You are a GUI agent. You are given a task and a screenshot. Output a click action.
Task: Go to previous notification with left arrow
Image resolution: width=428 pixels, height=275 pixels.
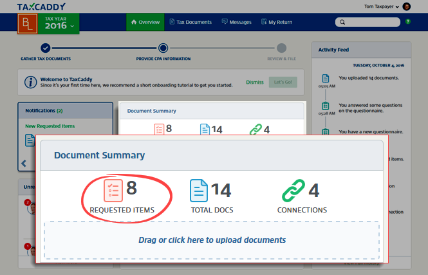24,164
